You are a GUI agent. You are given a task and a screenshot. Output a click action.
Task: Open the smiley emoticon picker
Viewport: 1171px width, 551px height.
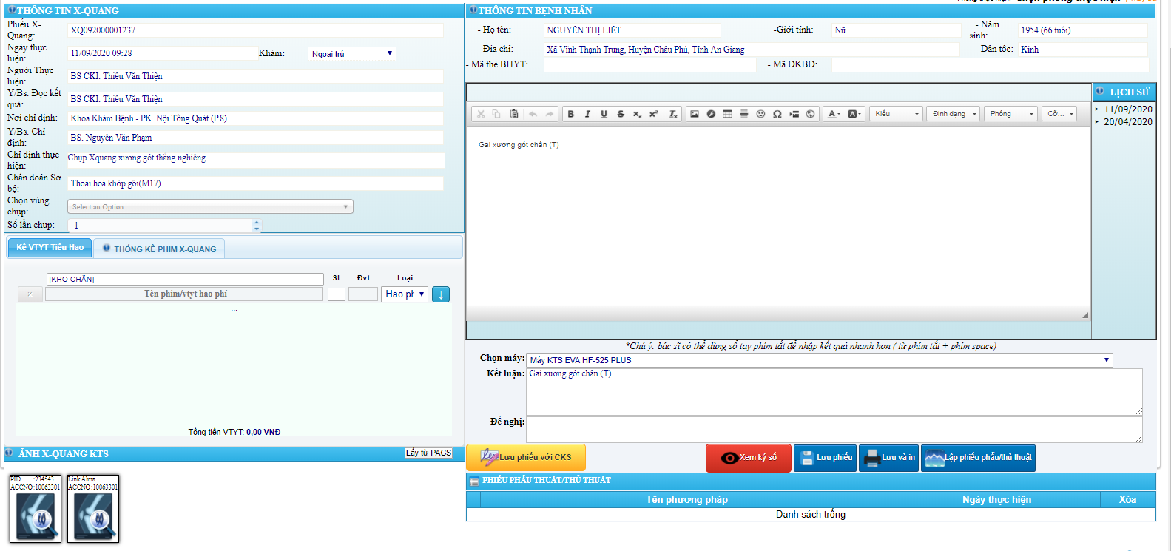[x=760, y=114]
